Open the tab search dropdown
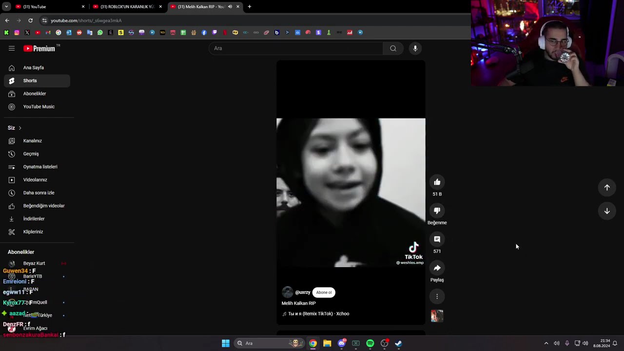The width and height of the screenshot is (624, 351). pos(6,7)
